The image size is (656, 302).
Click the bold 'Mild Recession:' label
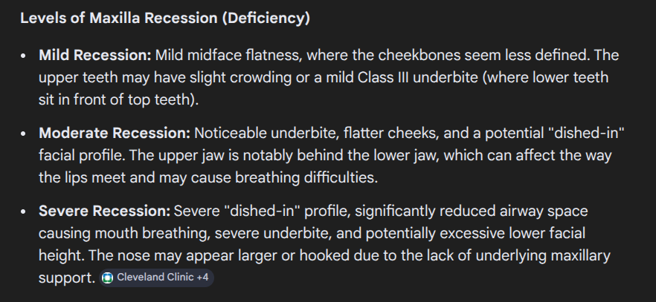point(95,56)
